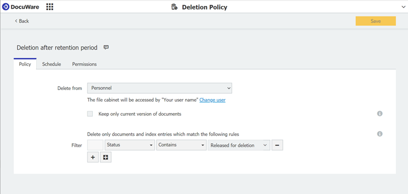Add a new filter rule with plus
Screen dimensions: 408x194
[93, 157]
